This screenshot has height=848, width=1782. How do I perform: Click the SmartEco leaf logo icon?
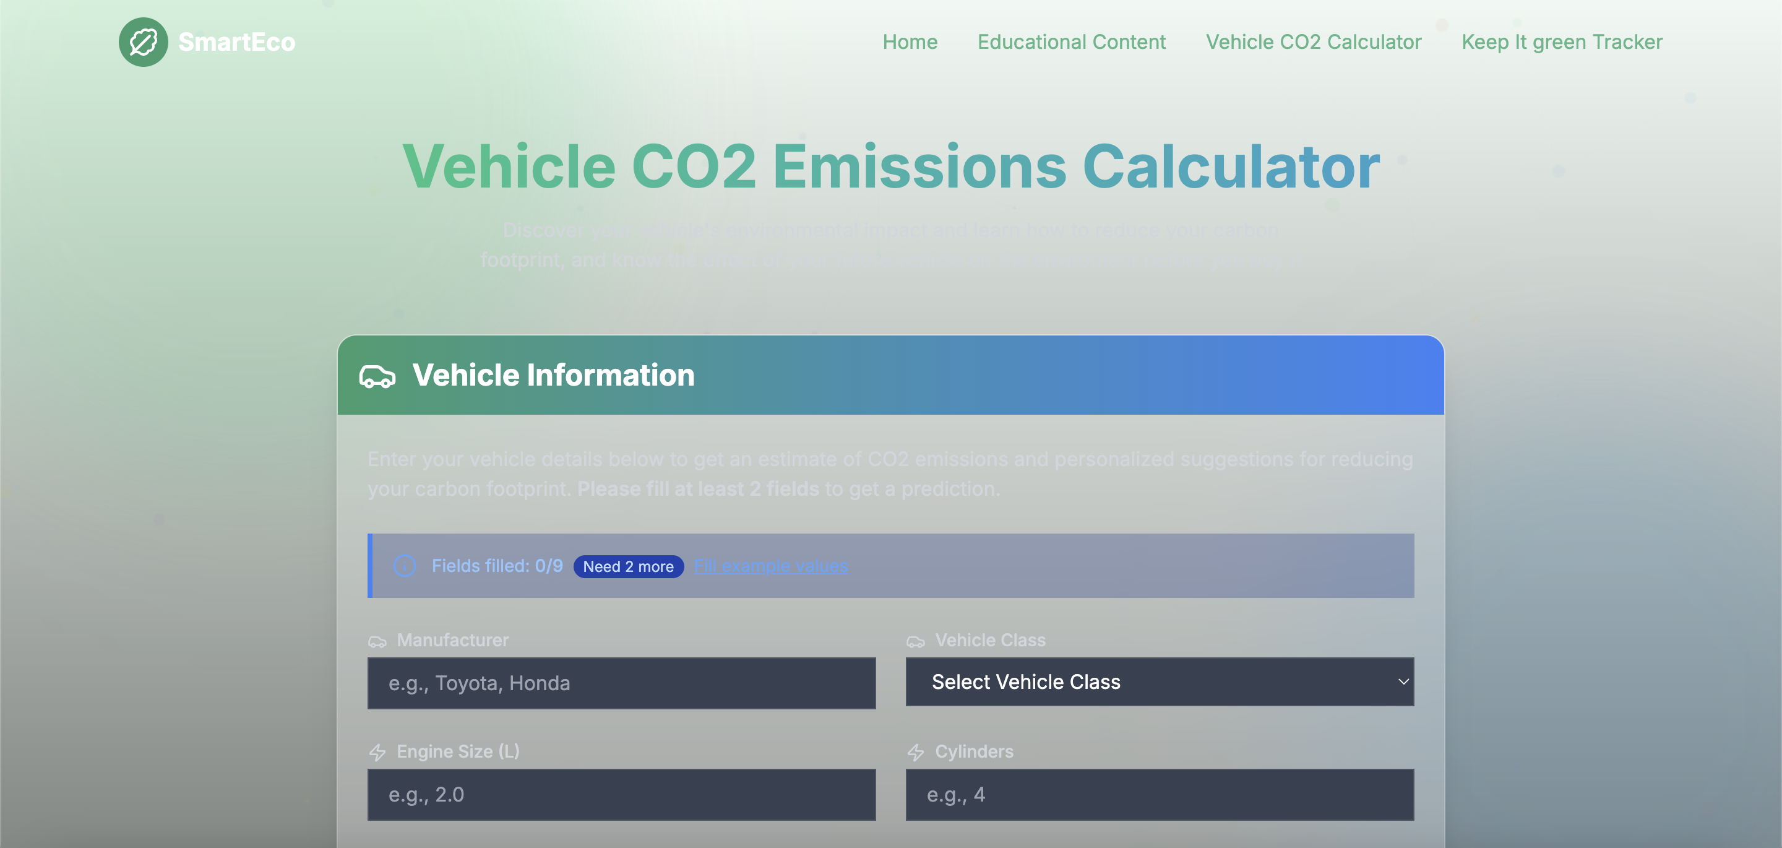[x=143, y=42]
